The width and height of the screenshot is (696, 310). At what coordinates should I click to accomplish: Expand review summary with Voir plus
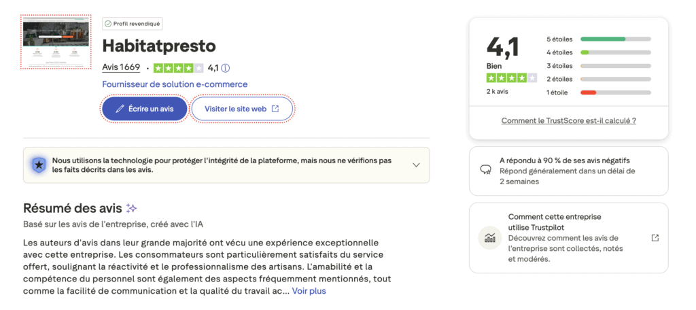[x=309, y=292]
